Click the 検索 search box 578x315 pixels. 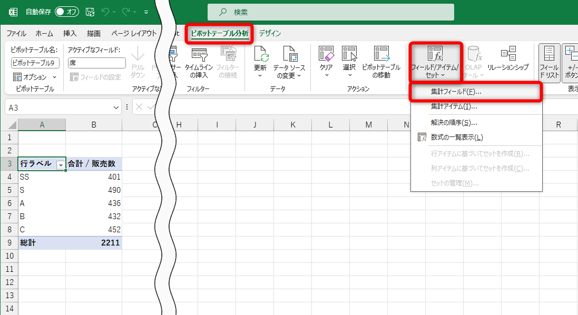(331, 12)
